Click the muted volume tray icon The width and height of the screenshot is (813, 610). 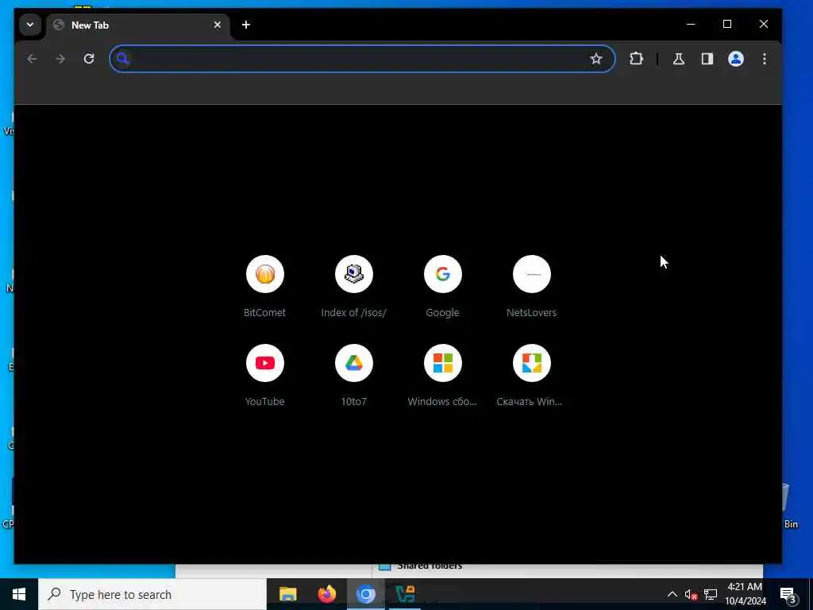click(x=691, y=594)
